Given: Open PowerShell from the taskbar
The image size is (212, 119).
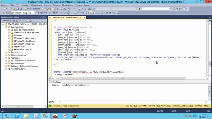Looking at the screenshot, I should tap(17, 116).
